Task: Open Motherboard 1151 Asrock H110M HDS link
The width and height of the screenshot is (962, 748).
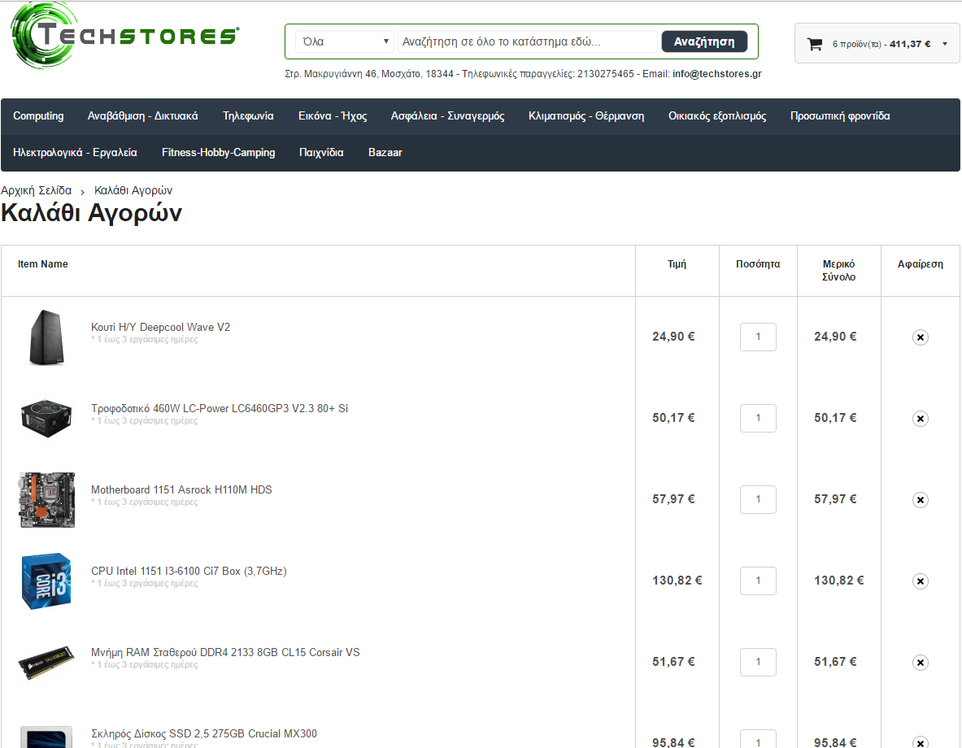Action: [181, 489]
